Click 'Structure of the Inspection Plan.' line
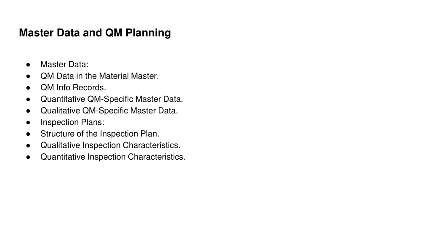Image resolution: width=431 pixels, height=242 pixels. tap(100, 134)
